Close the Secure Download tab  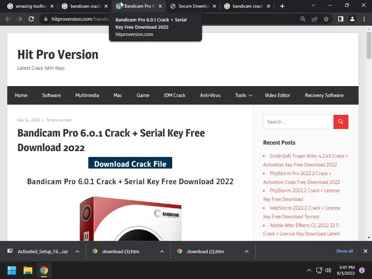tap(214, 6)
